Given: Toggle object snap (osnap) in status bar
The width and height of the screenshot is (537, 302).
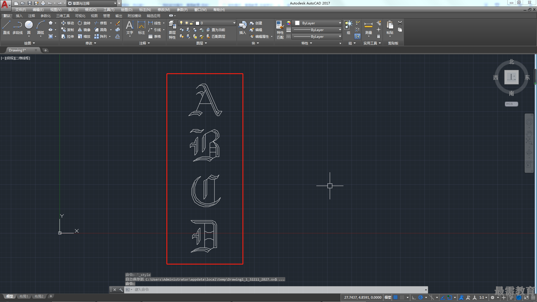Looking at the screenshot, I should [450, 298].
